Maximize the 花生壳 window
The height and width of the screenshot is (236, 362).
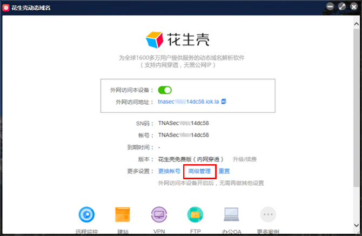tap(342, 6)
